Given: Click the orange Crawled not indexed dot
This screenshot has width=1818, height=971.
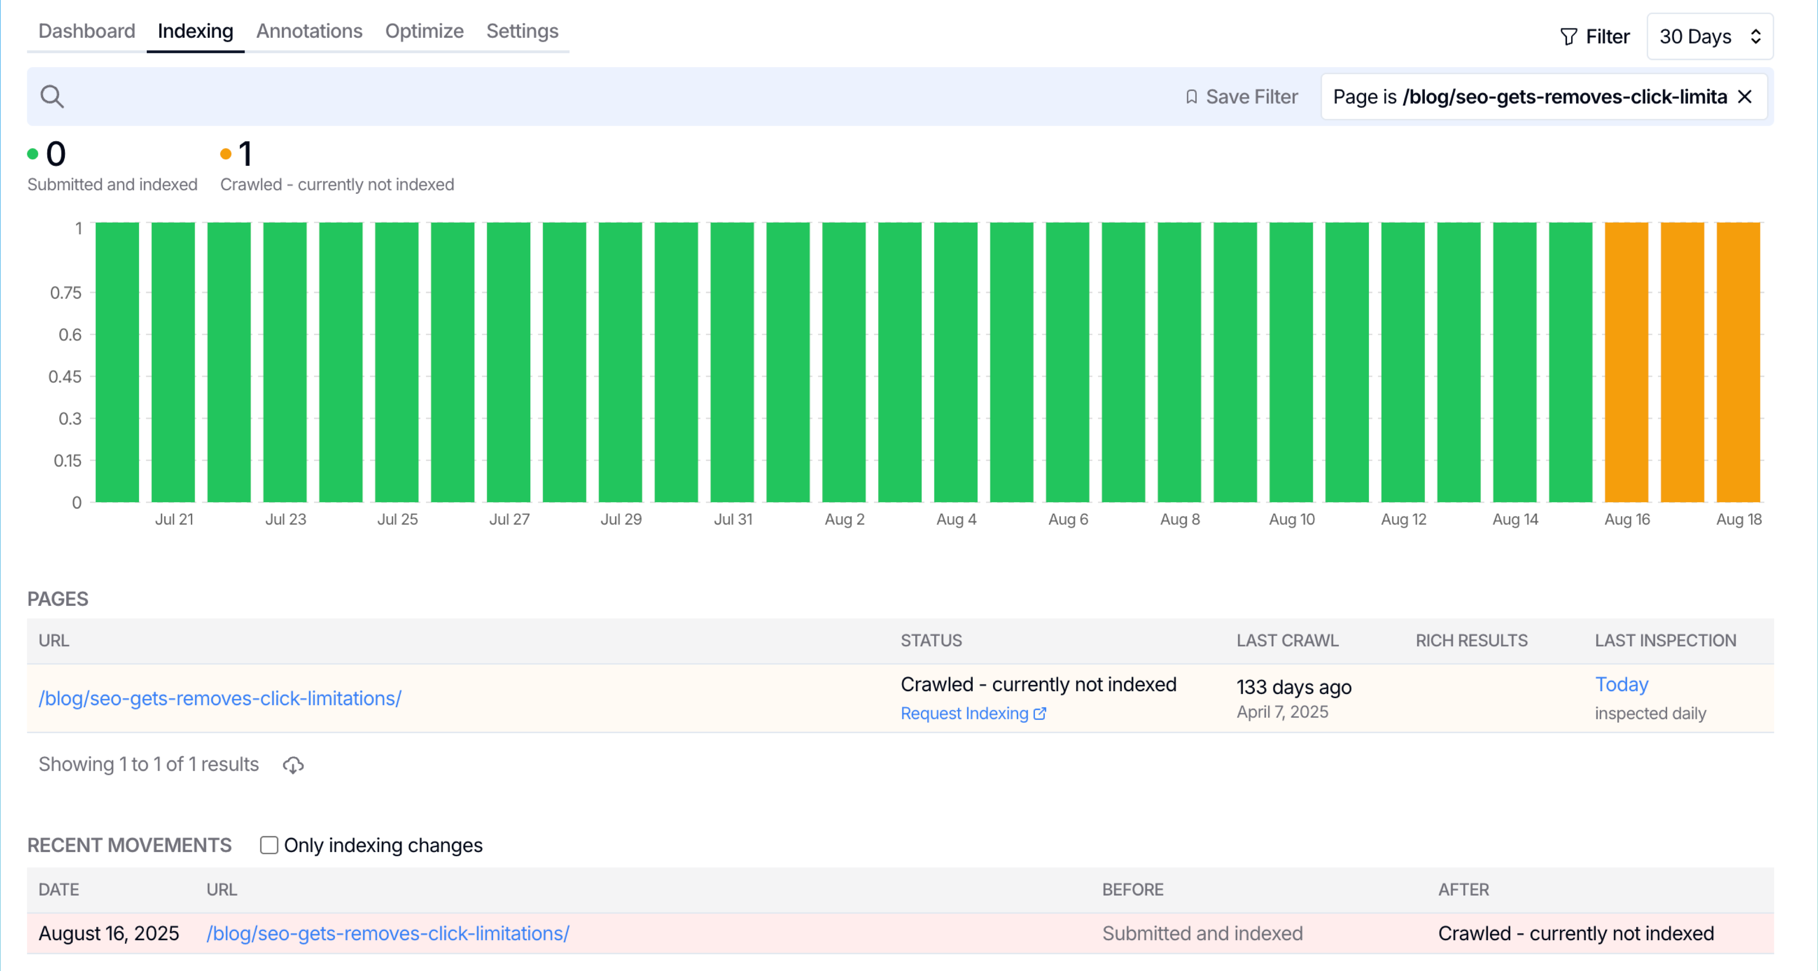Looking at the screenshot, I should [x=226, y=154].
